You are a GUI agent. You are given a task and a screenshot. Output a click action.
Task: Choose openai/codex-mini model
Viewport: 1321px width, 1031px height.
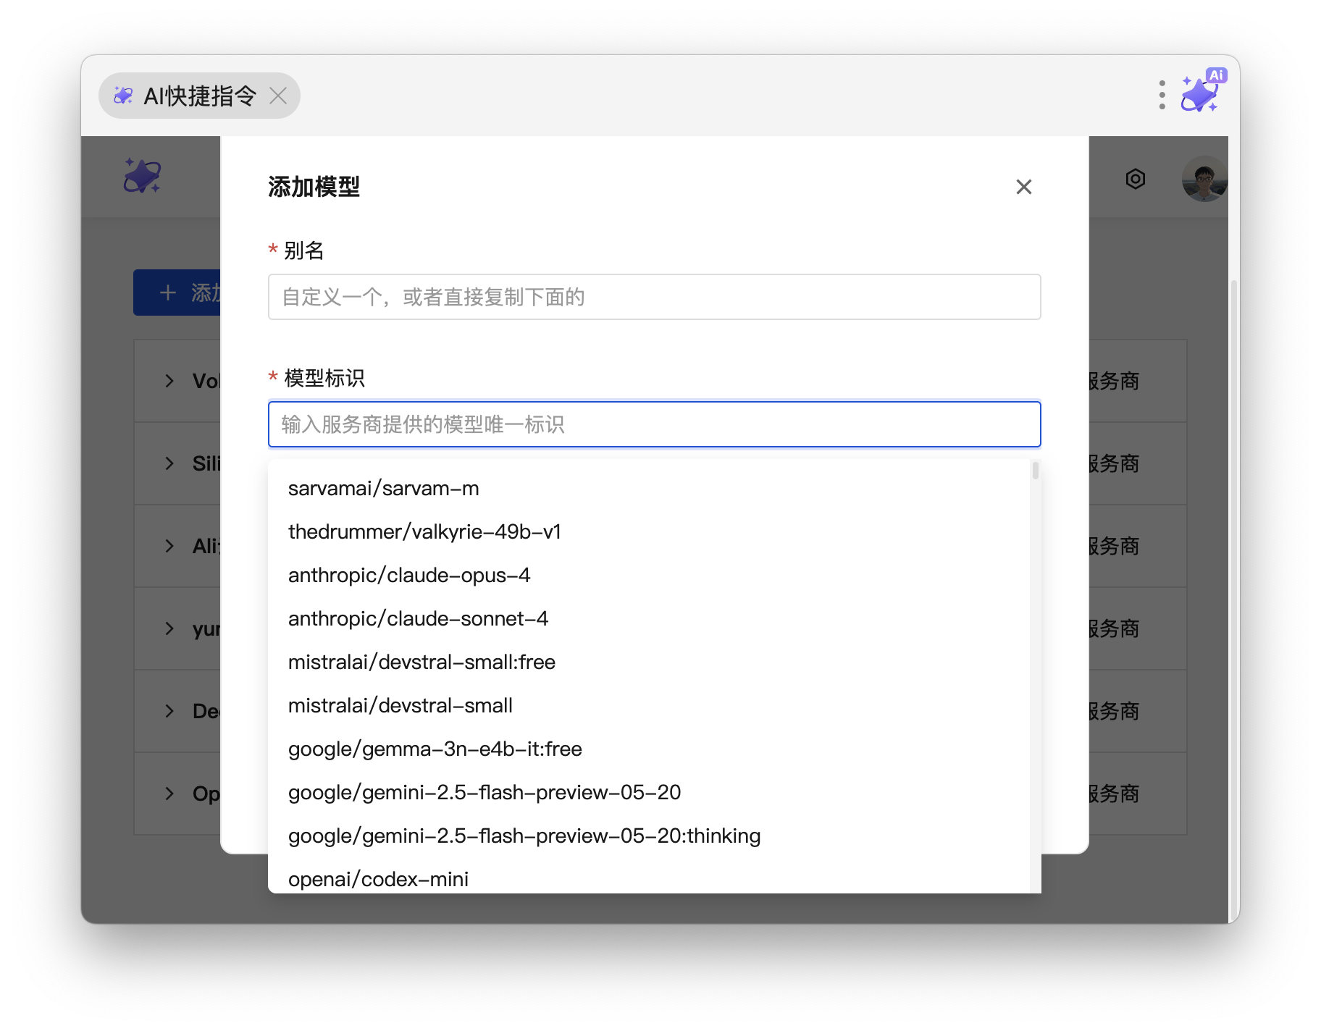(648, 878)
